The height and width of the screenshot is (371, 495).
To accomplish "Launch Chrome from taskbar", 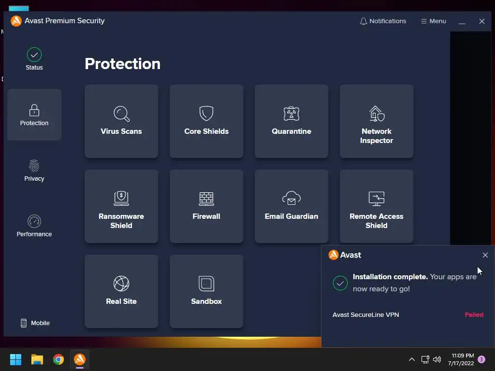I will coord(58,359).
